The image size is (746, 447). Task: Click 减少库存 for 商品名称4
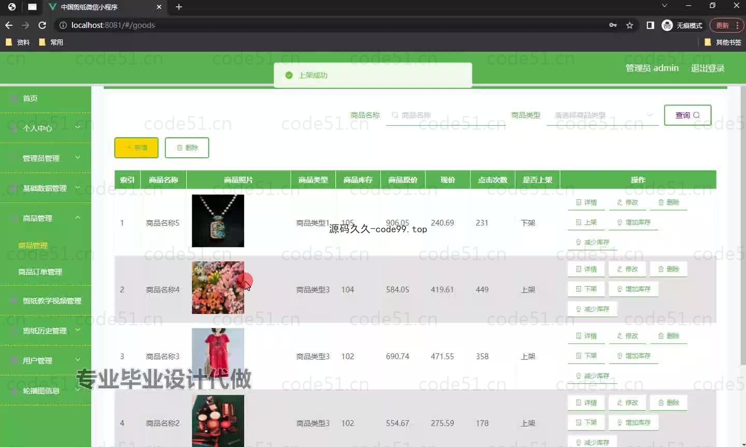click(x=593, y=309)
